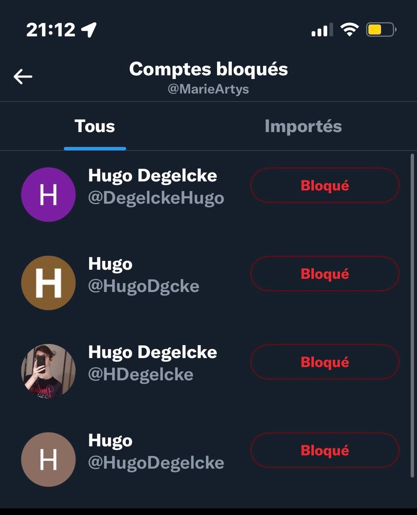Toggle Bloqué button for @HugoDegelcke
The image size is (417, 515).
[x=325, y=450]
